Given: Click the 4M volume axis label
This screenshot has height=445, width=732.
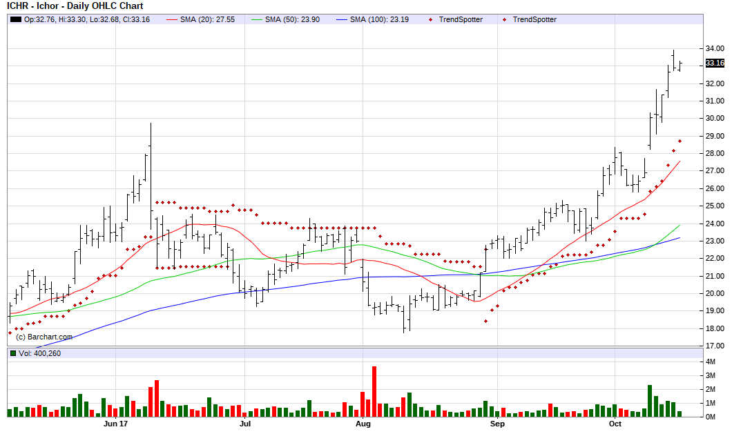Looking at the screenshot, I should [710, 362].
